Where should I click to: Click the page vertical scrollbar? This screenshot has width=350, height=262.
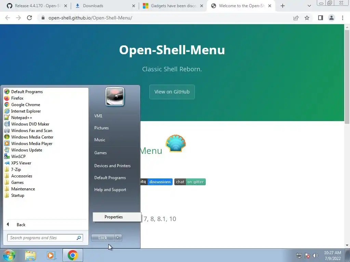point(347,77)
